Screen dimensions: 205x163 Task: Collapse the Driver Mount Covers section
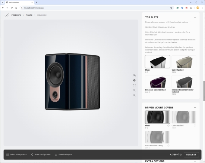point(195,108)
